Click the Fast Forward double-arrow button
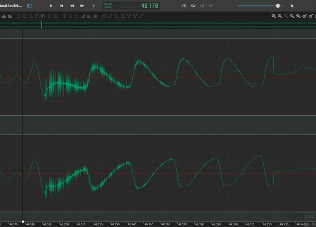Screen dimensions: 316x227 [x=82, y=6]
